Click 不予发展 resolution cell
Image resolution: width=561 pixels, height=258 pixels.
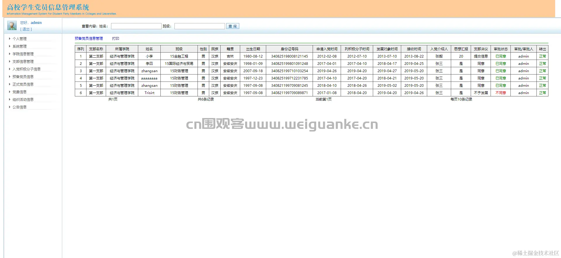coord(481,93)
